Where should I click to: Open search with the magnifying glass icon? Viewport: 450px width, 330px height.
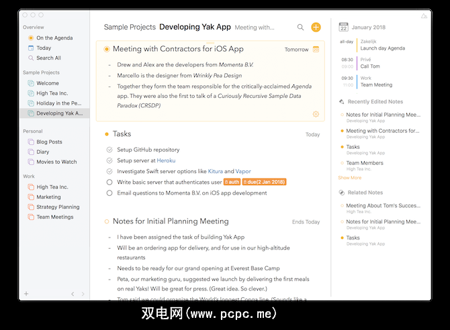pyautogui.click(x=300, y=27)
